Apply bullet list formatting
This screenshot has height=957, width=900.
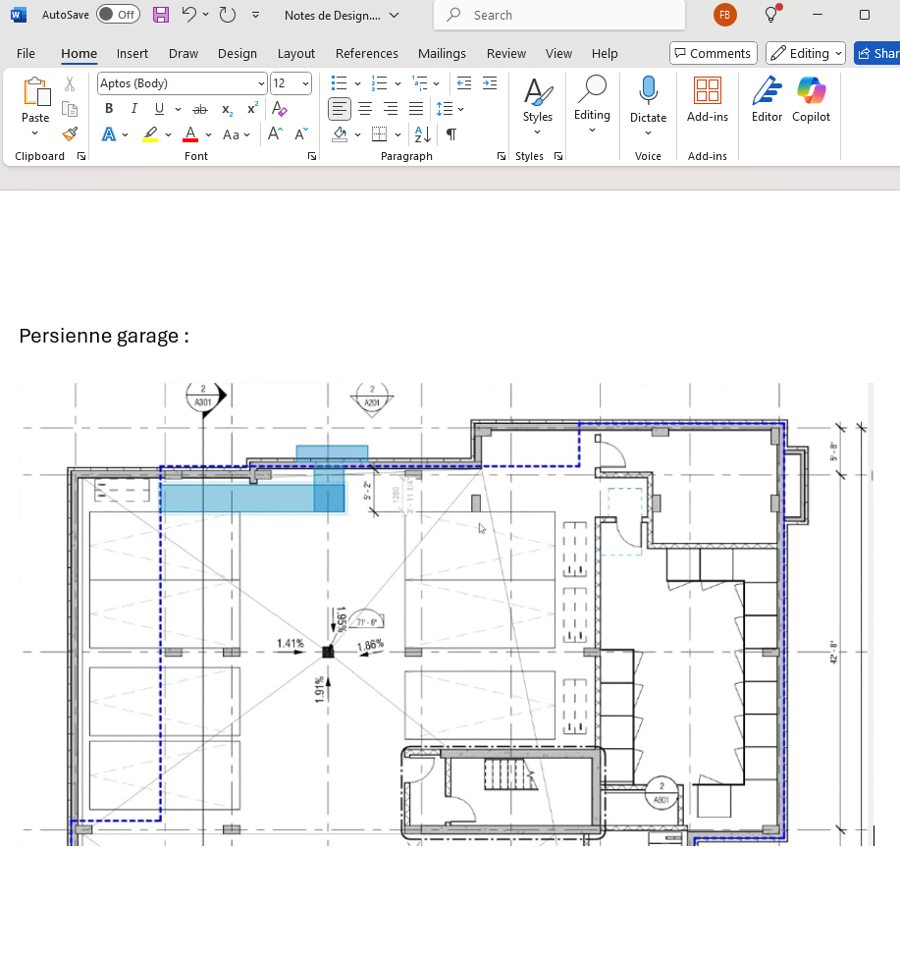tap(339, 83)
